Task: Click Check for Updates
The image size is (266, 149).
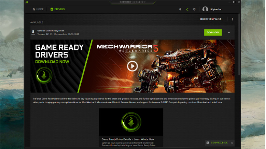Action: coord(211,19)
